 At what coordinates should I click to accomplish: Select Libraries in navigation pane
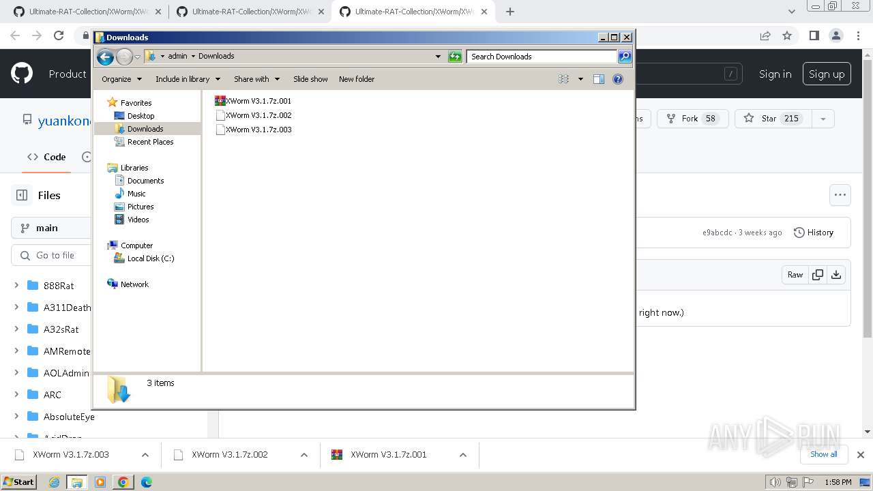(134, 168)
